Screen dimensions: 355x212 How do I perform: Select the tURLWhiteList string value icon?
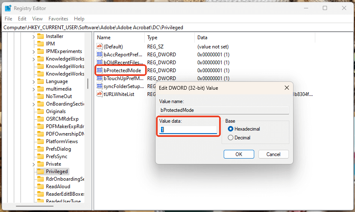coord(100,94)
